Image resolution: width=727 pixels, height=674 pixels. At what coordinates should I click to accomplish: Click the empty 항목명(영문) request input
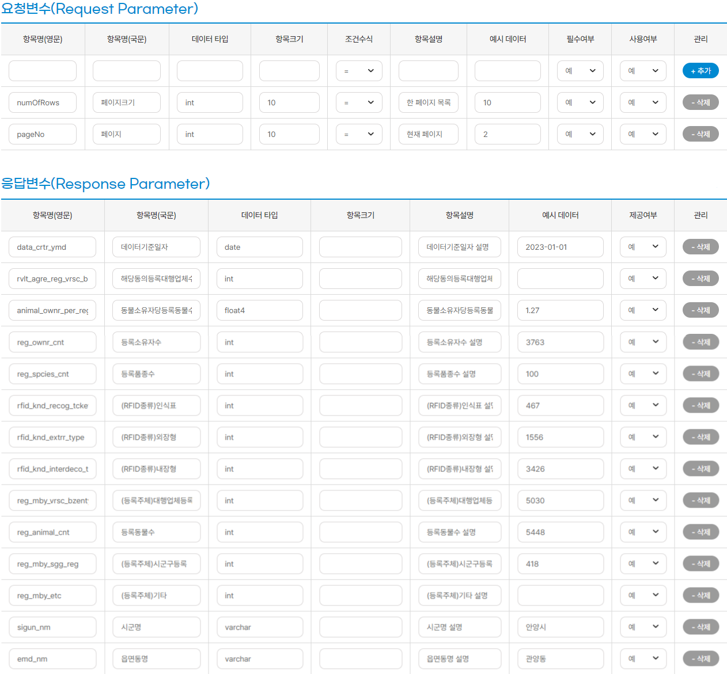tap(43, 71)
